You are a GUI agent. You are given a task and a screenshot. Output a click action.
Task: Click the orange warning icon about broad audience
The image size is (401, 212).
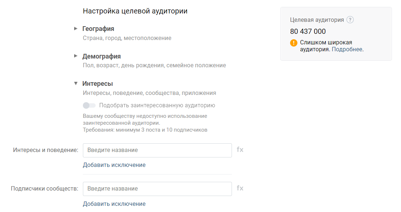[293, 43]
